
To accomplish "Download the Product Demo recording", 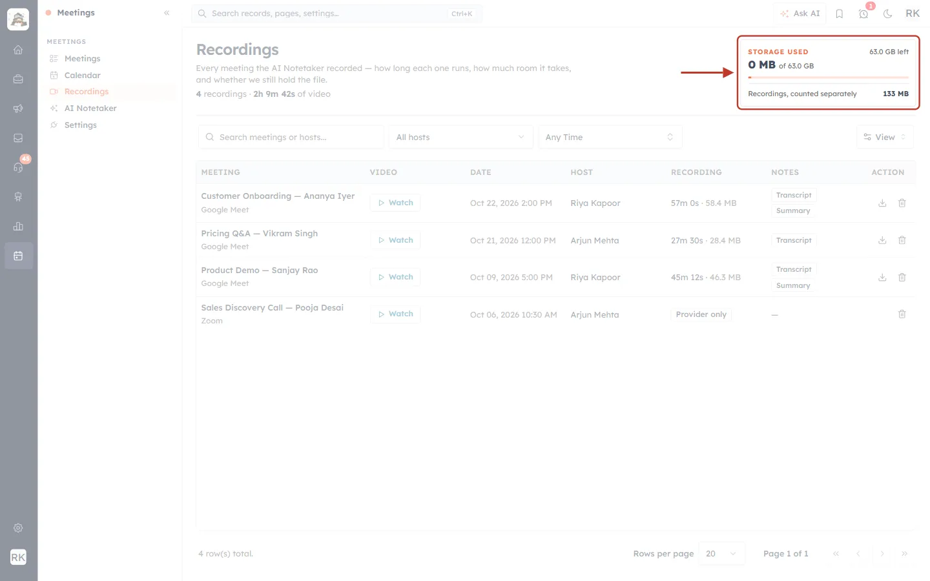I will pyautogui.click(x=882, y=278).
